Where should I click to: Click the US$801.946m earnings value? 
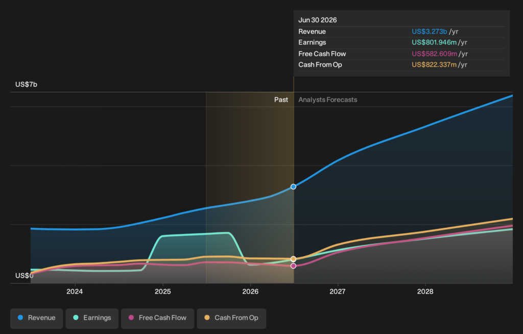tap(434, 42)
